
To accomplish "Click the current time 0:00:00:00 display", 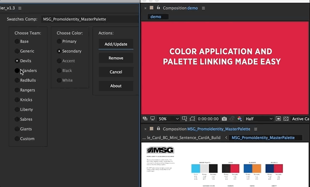I will click(x=208, y=119).
